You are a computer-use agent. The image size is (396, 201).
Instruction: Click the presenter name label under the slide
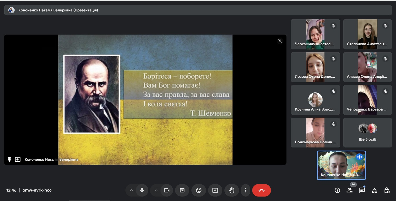[x=51, y=159]
